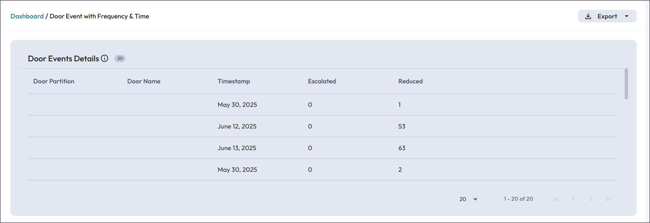
Task: Select the June 12, 2025 row
Action: coord(237,126)
